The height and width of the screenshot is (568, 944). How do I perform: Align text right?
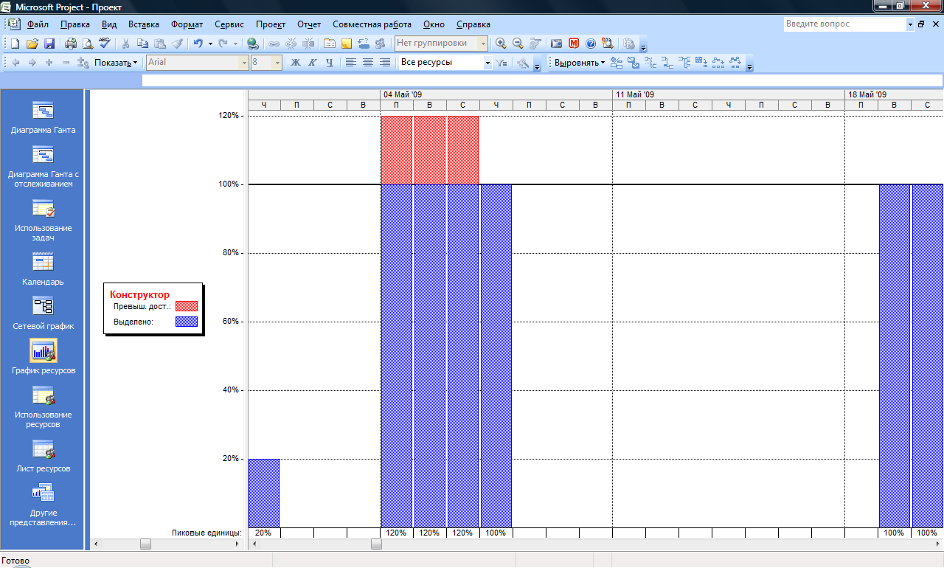coord(385,63)
